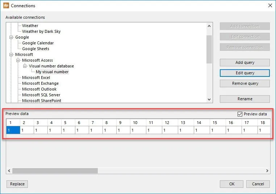Screen dimensions: 276x194
Task: Collapse the Google tree node
Action: point(12,37)
